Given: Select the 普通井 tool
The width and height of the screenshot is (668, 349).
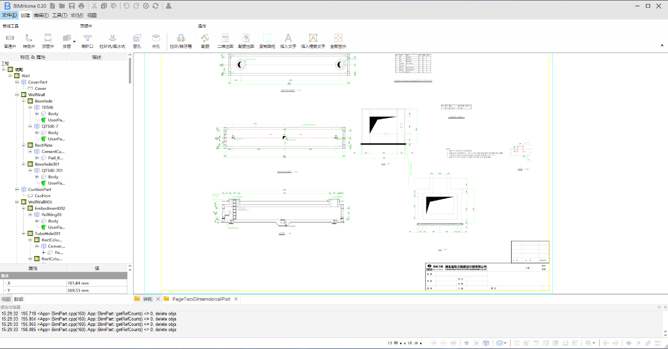Looking at the screenshot, I should [x=10, y=42].
